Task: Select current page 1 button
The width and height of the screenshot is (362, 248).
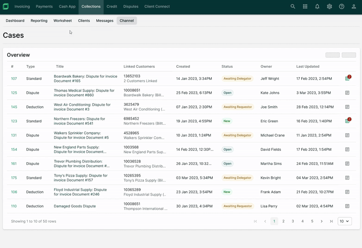Action: [x=274, y=221]
